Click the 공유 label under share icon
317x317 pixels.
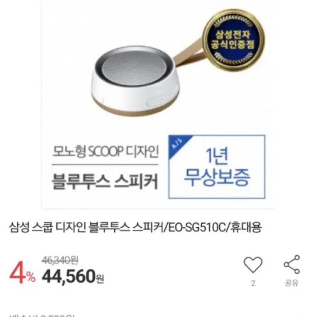tap(292, 283)
